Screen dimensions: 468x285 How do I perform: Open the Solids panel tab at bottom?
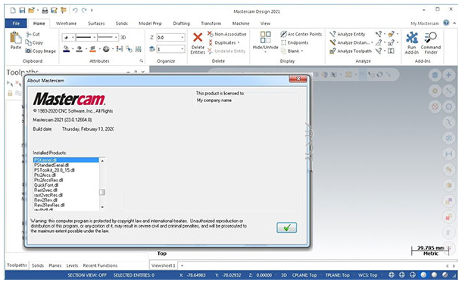[38, 265]
